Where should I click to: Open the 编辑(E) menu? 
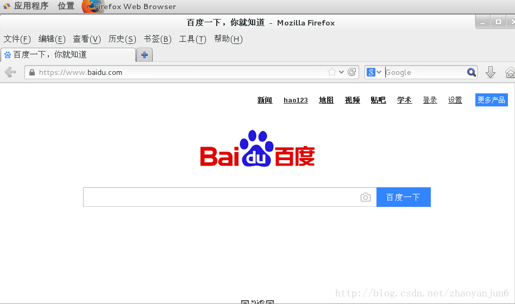[x=52, y=39]
